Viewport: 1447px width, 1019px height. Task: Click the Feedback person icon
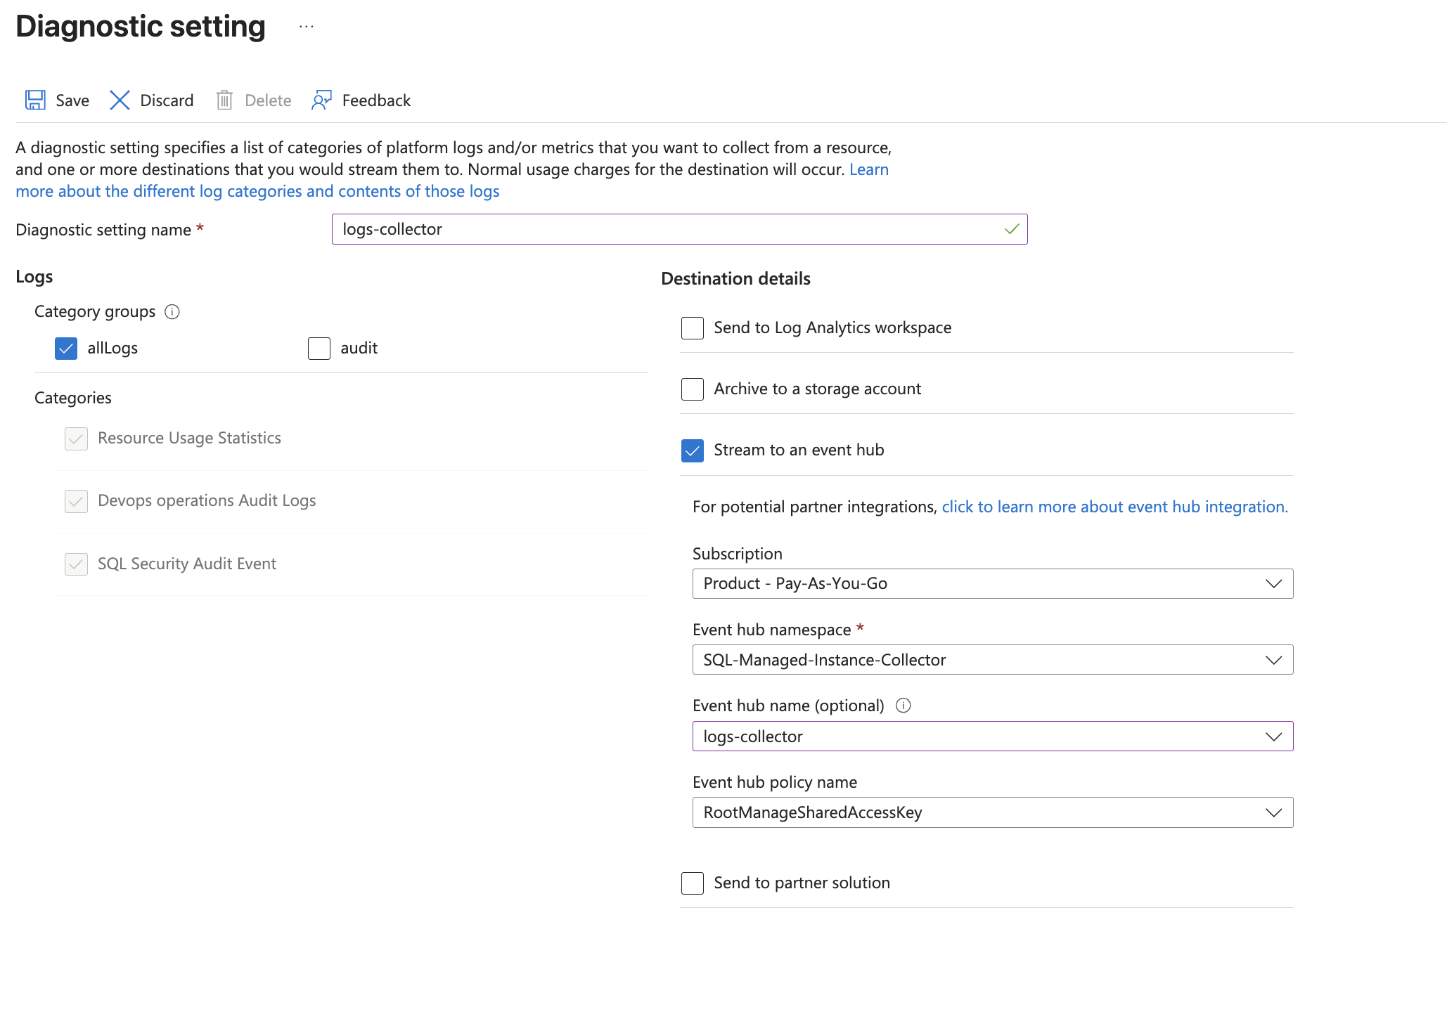321,100
